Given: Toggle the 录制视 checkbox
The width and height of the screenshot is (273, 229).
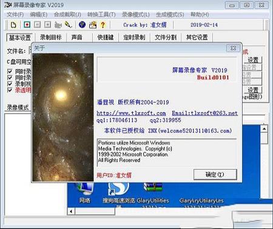Looking at the screenshot, I should pyautogui.click(x=10, y=84).
